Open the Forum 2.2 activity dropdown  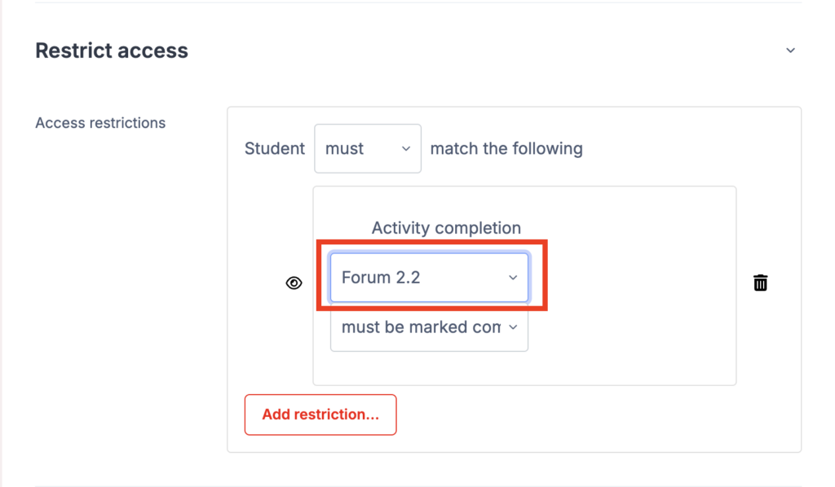pos(429,278)
